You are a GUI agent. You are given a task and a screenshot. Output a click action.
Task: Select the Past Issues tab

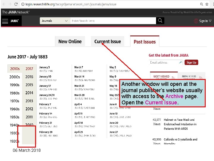tap(145, 42)
